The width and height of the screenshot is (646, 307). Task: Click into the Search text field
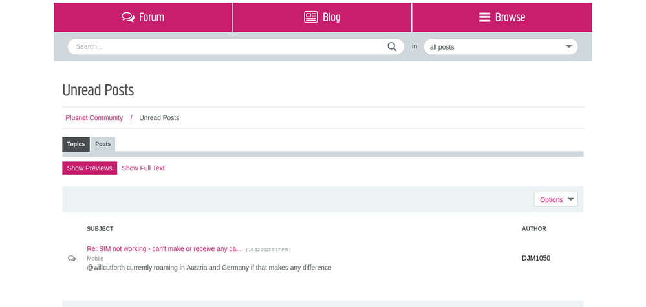coord(226,46)
